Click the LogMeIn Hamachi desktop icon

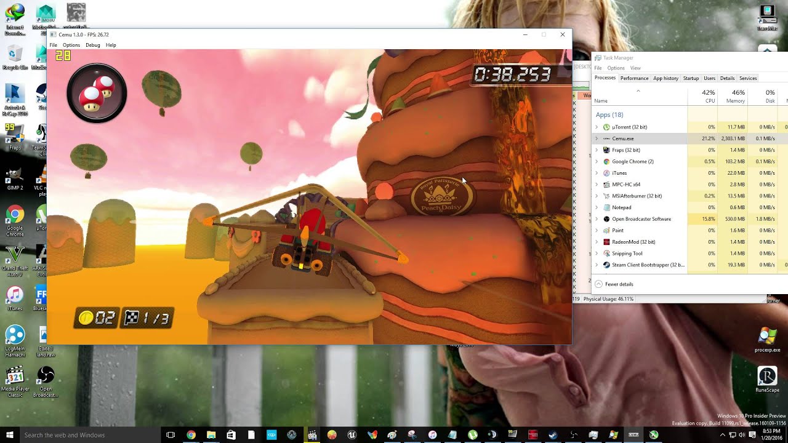point(15,341)
